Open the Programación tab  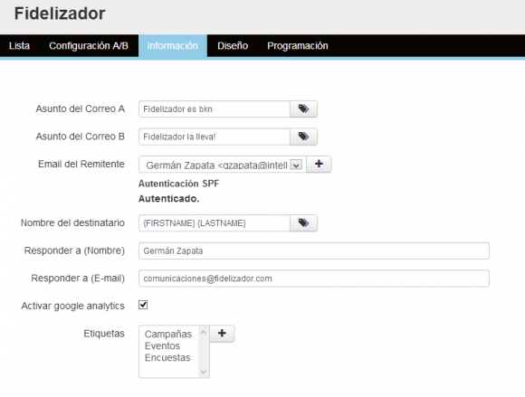(x=298, y=46)
